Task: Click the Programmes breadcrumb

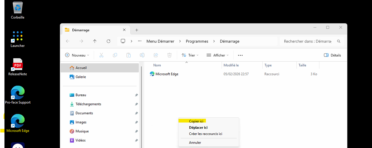Action: [x=197, y=41]
